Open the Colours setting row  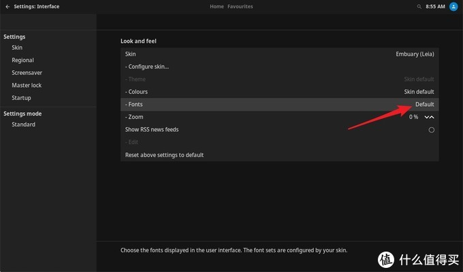[279, 92]
